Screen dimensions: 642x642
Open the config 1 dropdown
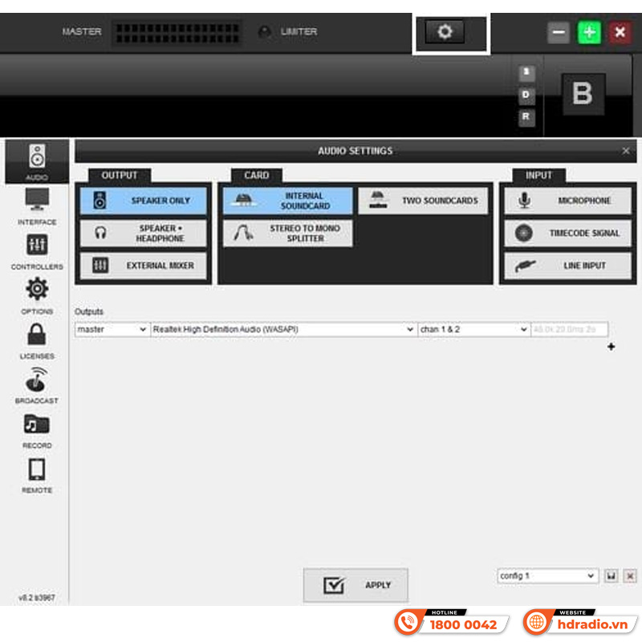547,576
